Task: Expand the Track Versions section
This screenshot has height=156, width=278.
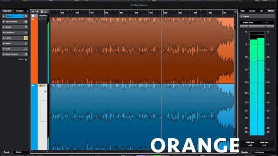Action: tap(4, 22)
